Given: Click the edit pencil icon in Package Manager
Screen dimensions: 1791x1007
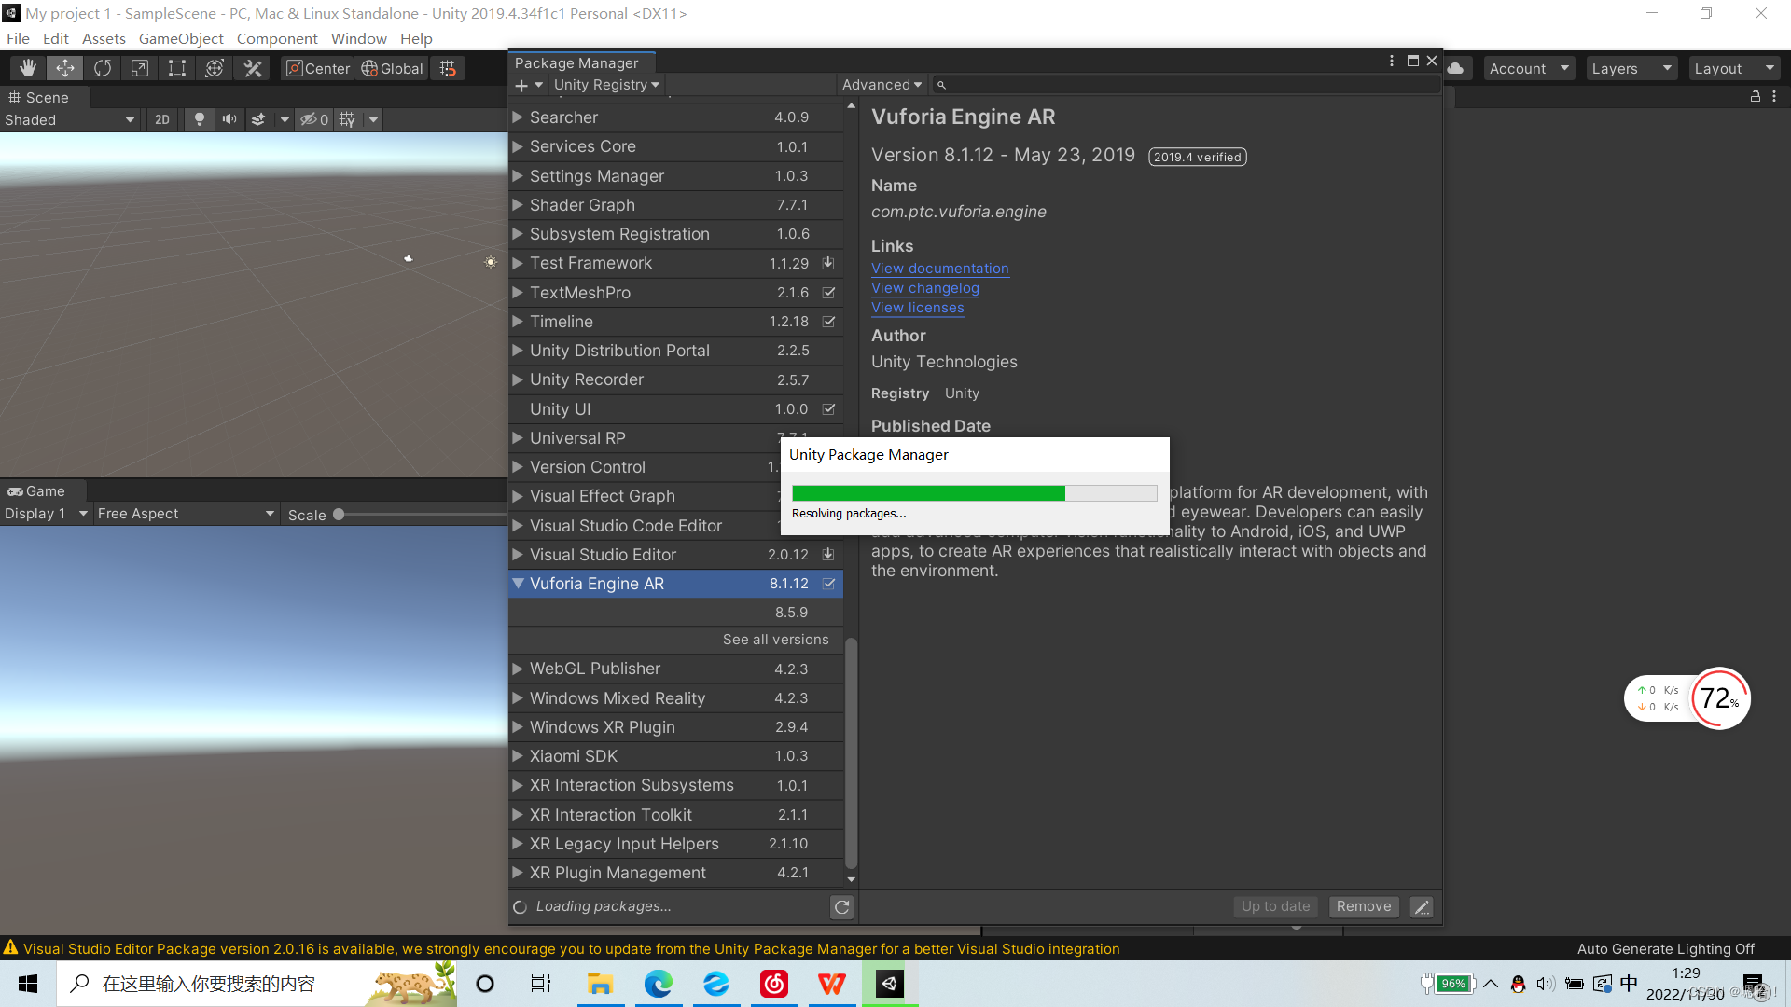Looking at the screenshot, I should pyautogui.click(x=1422, y=906).
